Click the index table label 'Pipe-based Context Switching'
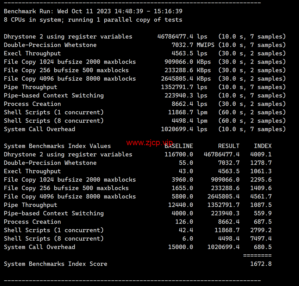The image size is (299, 286). (x=54, y=213)
